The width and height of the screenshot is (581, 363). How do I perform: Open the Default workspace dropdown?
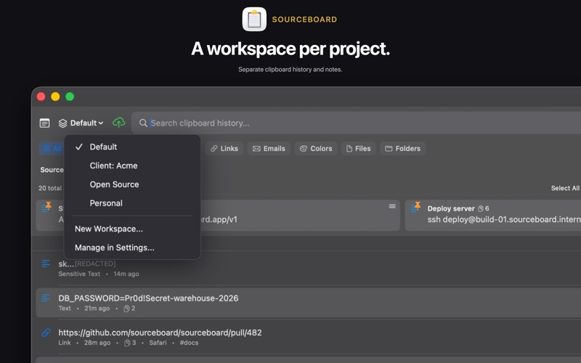(81, 123)
